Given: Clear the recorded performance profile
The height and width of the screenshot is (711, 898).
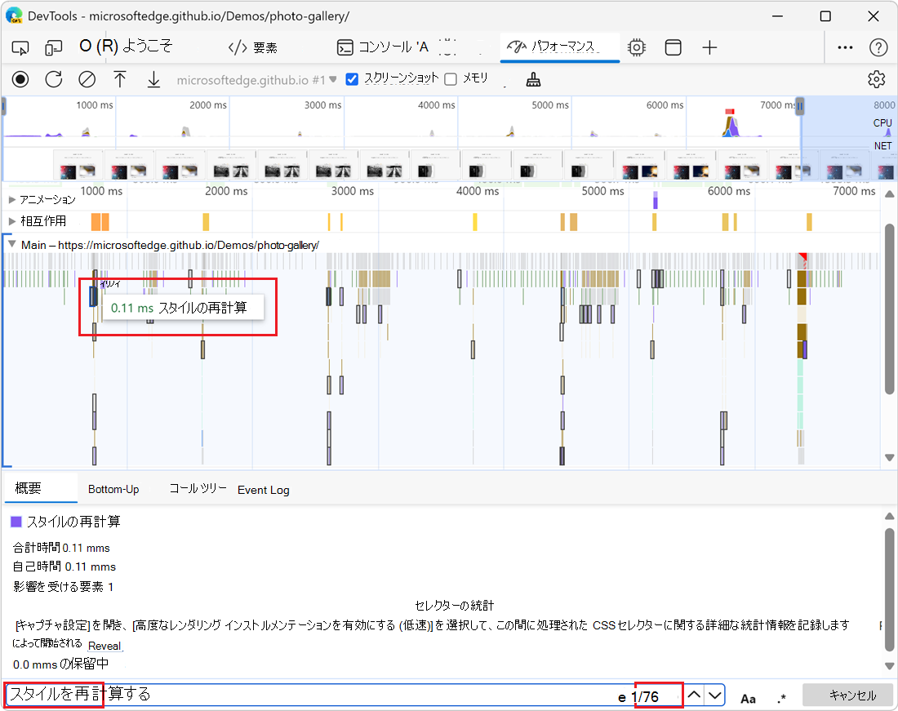Looking at the screenshot, I should (x=85, y=79).
